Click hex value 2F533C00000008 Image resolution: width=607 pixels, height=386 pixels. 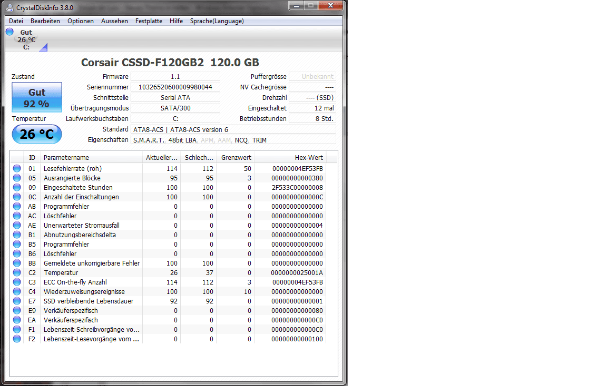(297, 187)
